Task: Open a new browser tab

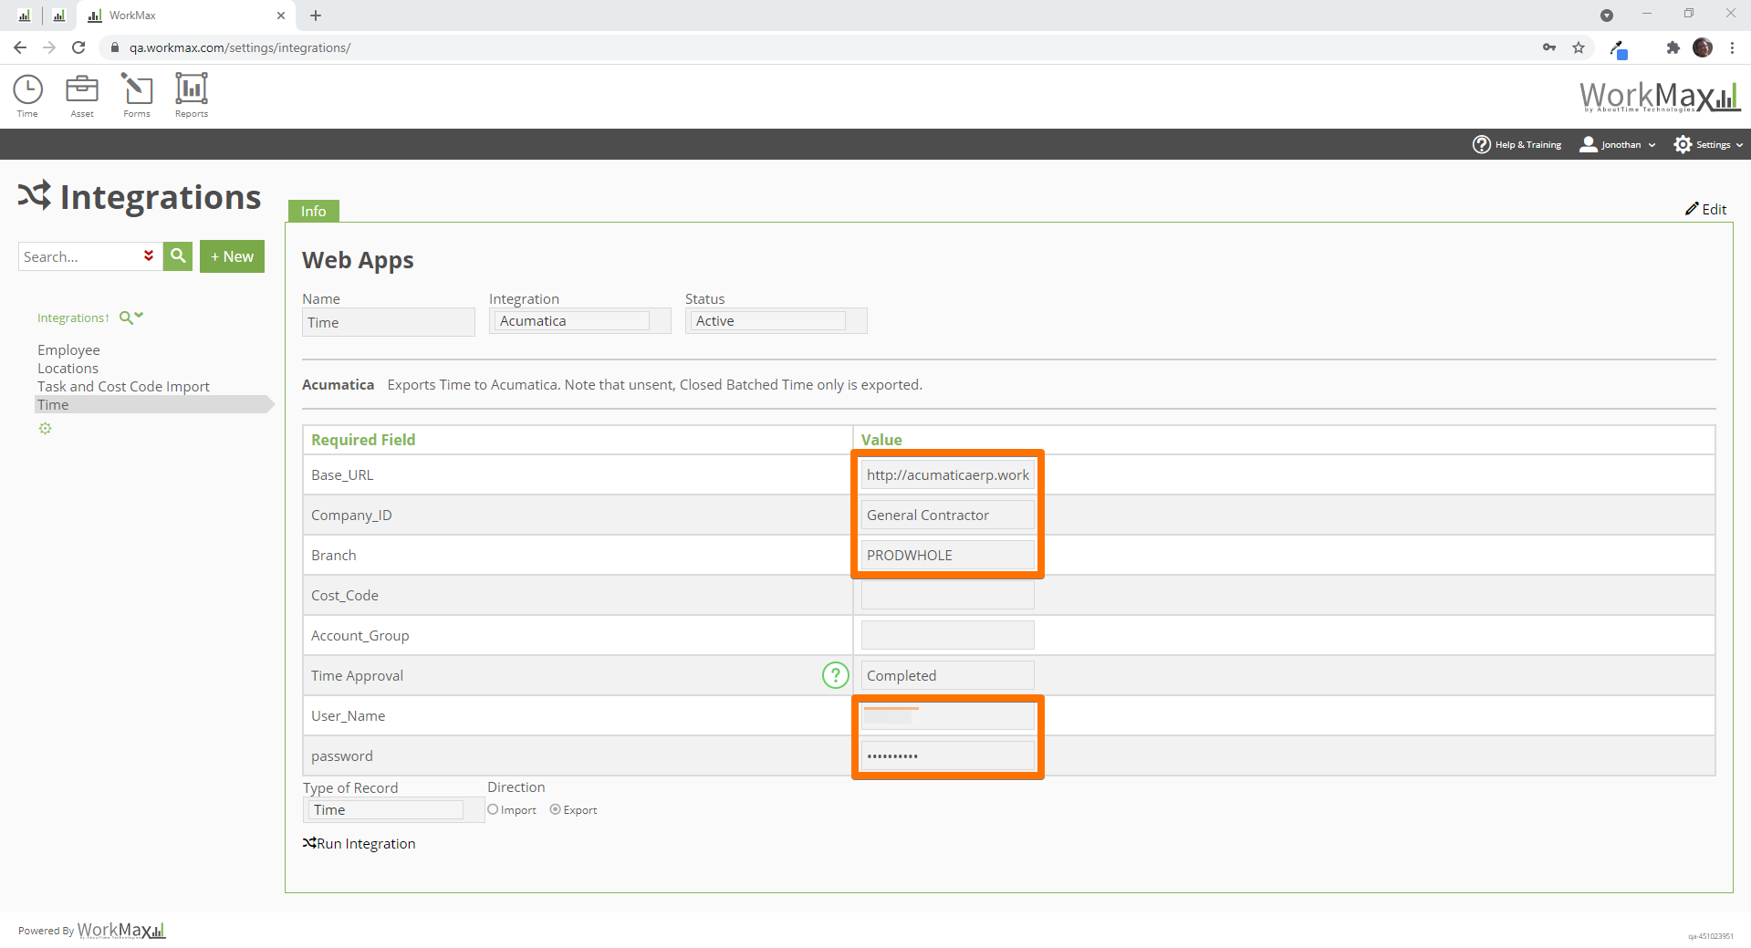Action: (x=316, y=16)
